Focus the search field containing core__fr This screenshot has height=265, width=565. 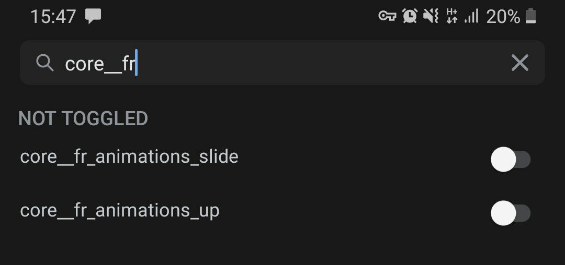point(282,63)
